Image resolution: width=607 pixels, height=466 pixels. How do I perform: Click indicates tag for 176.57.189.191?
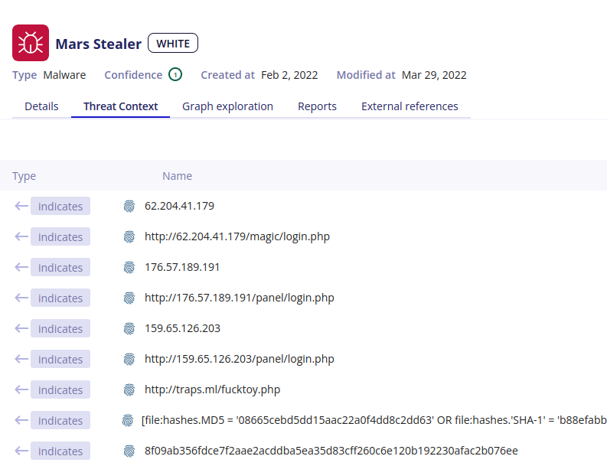pos(60,267)
